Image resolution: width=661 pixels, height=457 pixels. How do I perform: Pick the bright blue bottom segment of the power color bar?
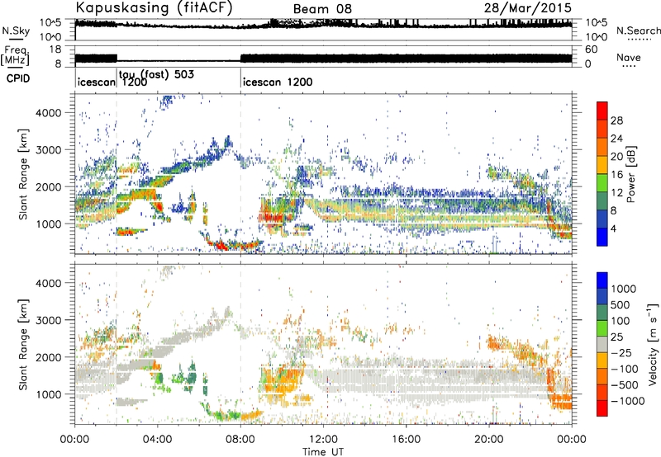pos(602,237)
